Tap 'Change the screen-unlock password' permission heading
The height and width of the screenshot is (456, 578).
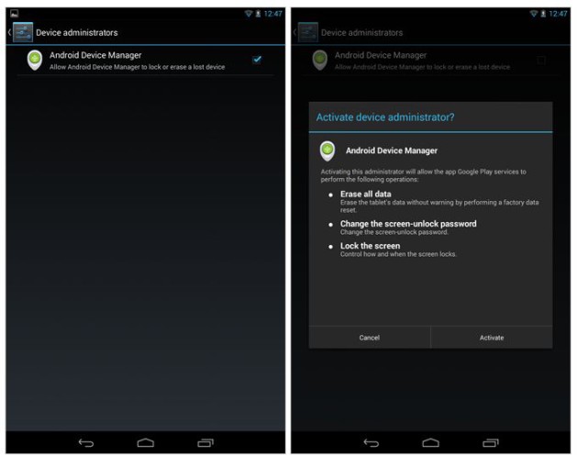(408, 224)
